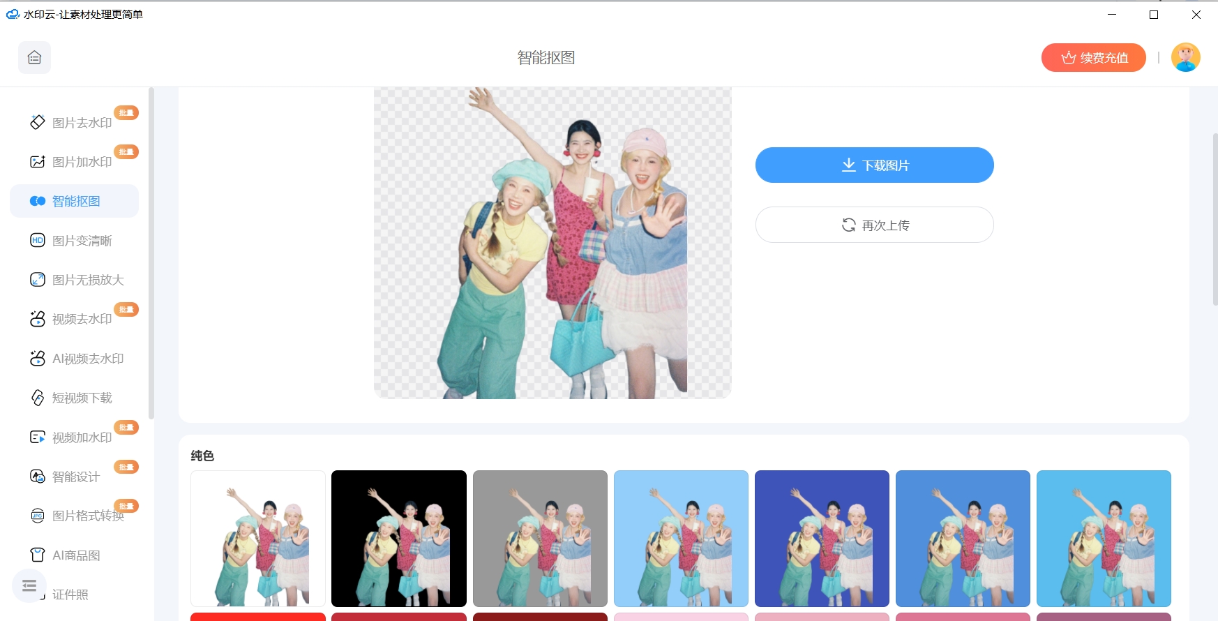Click the 再次上传 re-upload button

point(874,225)
